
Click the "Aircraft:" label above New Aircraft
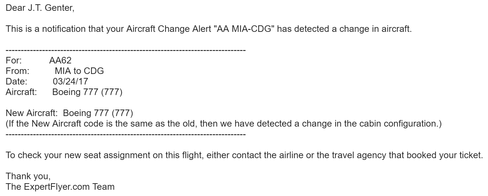21,92
